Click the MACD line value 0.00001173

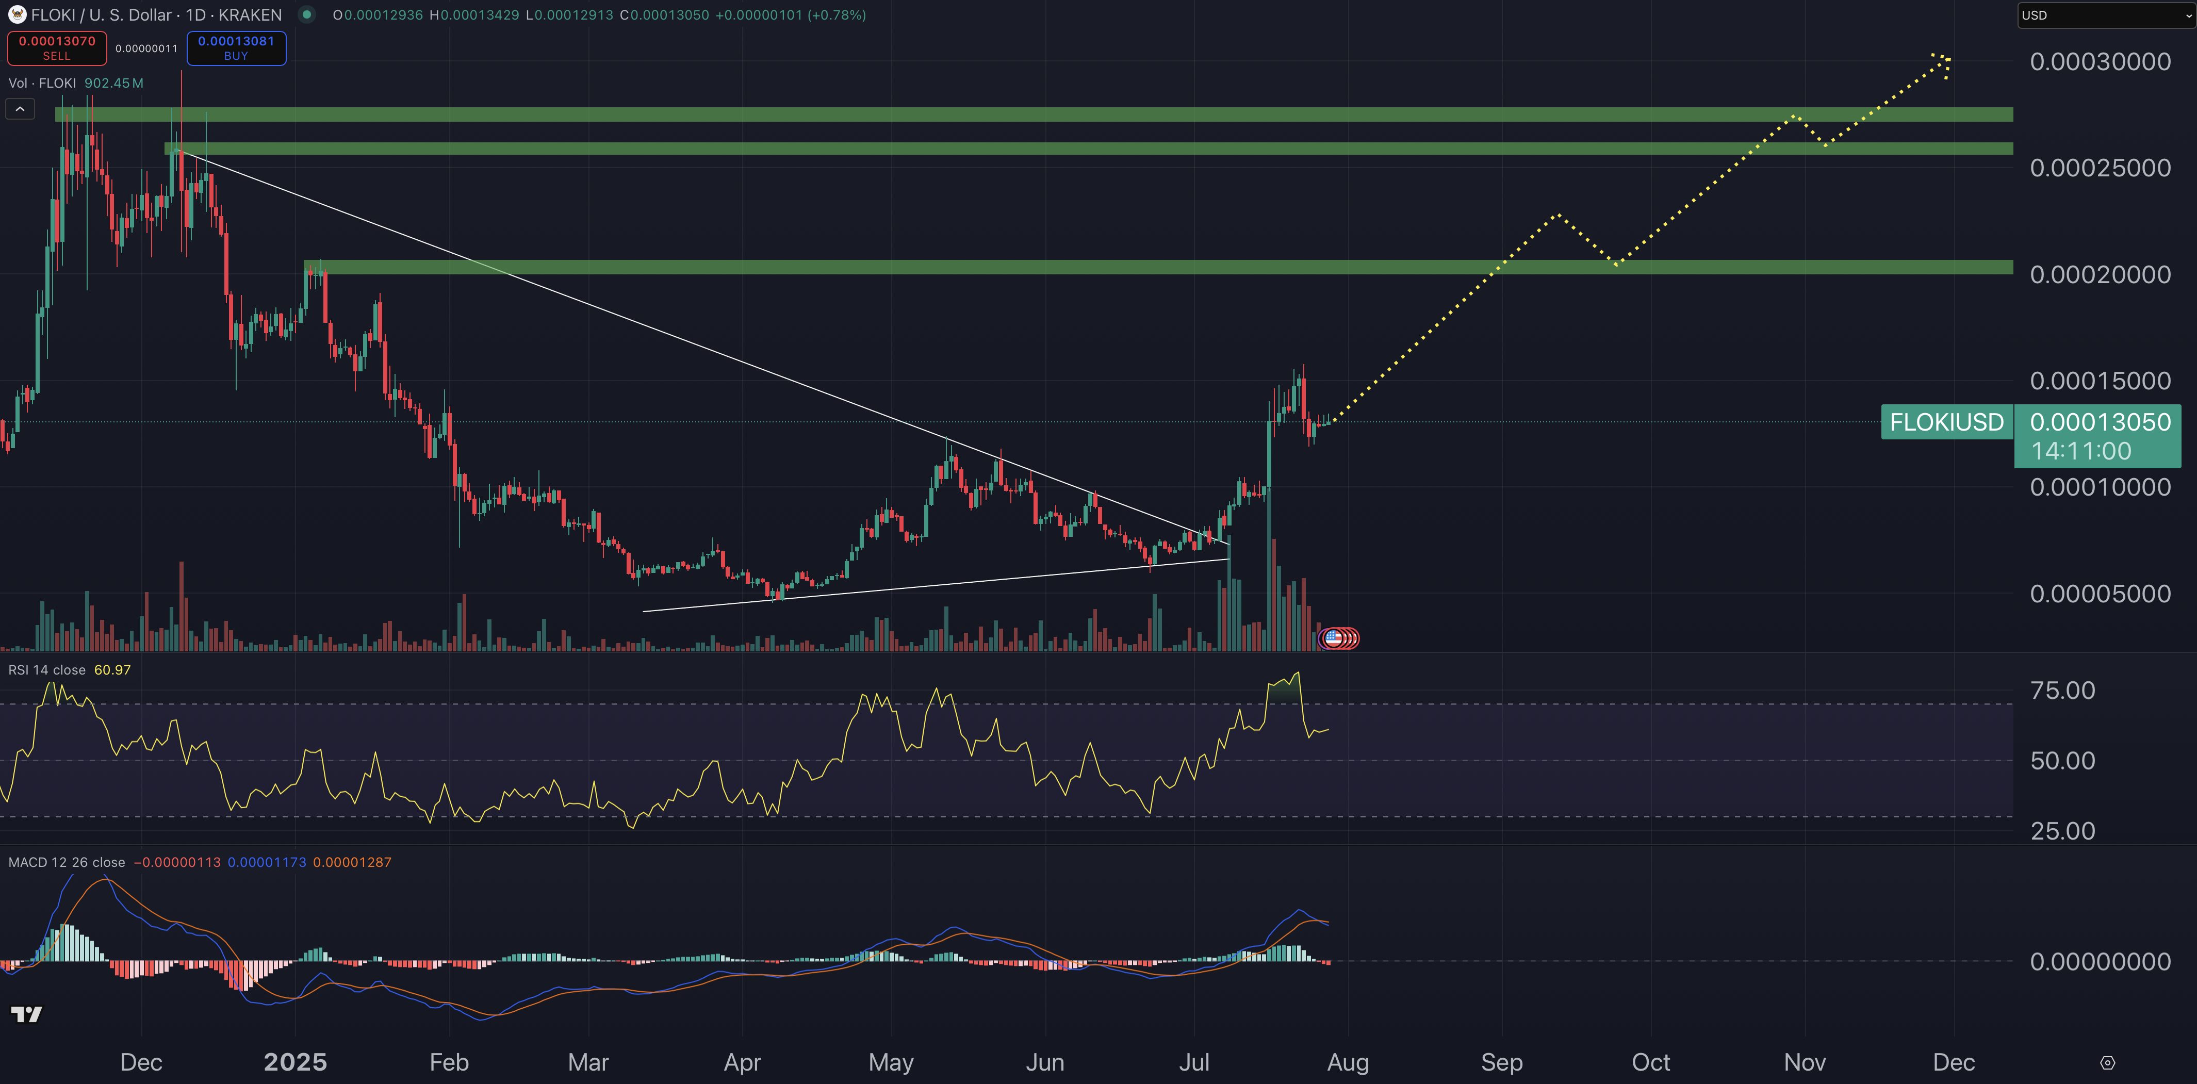(267, 862)
